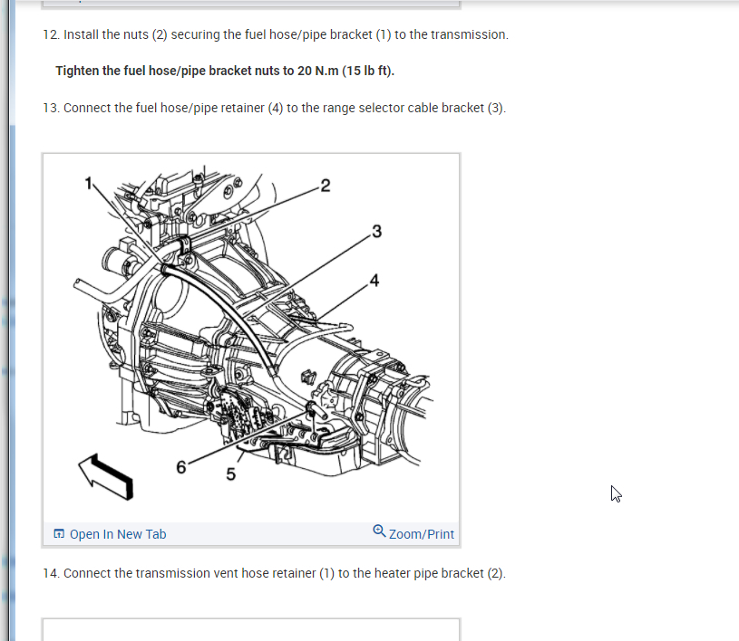
Task: Click step 14 vent hose retainer text
Action: [x=275, y=573]
